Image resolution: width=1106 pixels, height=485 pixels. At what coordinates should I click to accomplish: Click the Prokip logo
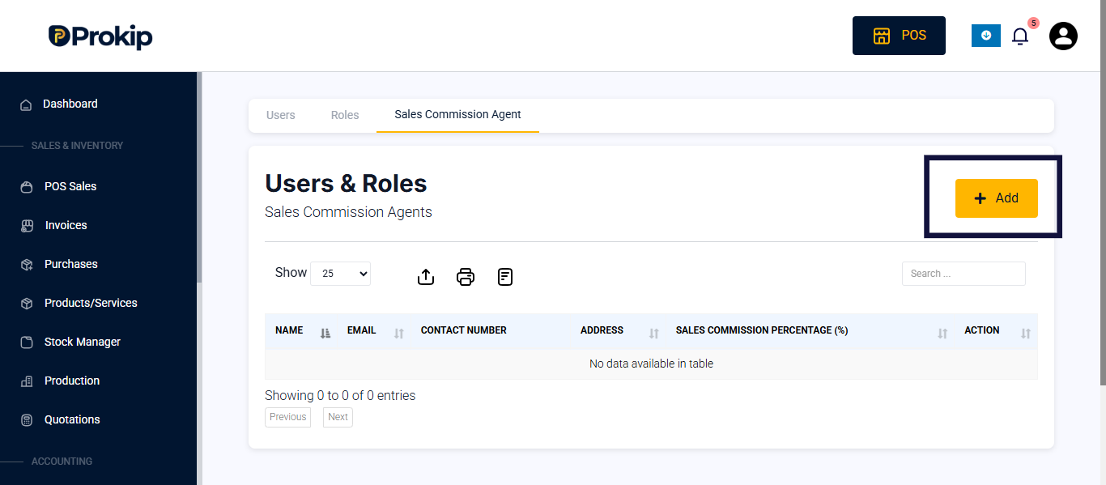point(100,36)
